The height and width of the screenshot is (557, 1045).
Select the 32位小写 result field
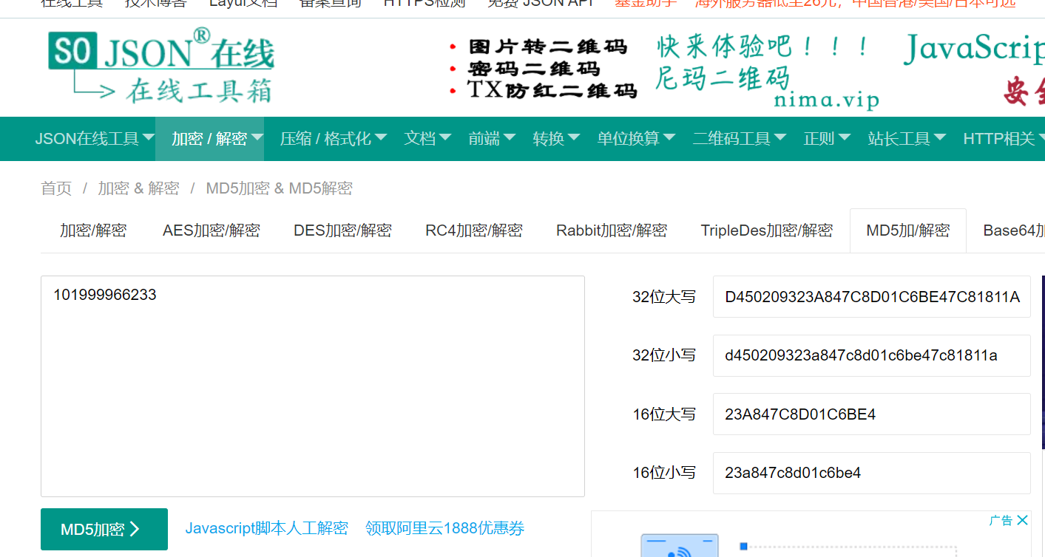tap(871, 355)
